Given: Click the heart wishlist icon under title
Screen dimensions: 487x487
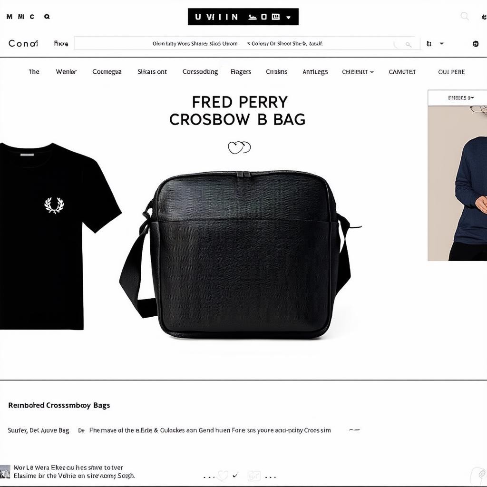Looking at the screenshot, I should 239,147.
